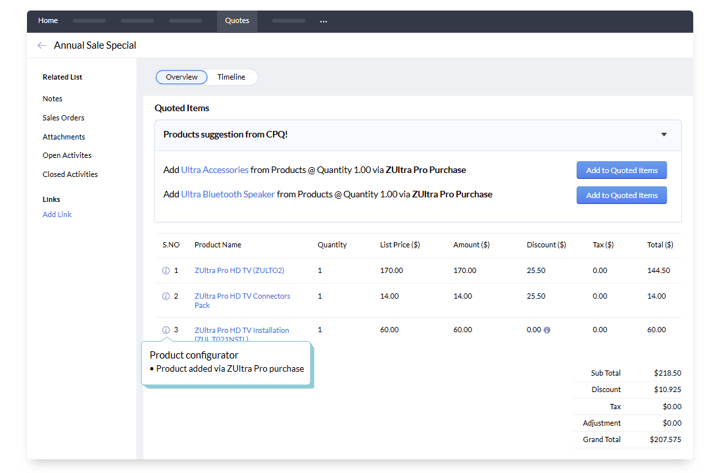Click the S.NO column header
Image resolution: width=709 pixels, height=473 pixels.
171,245
